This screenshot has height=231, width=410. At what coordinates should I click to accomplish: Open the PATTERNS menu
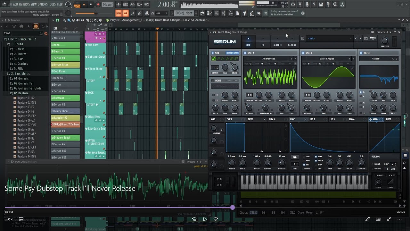coord(24,4)
